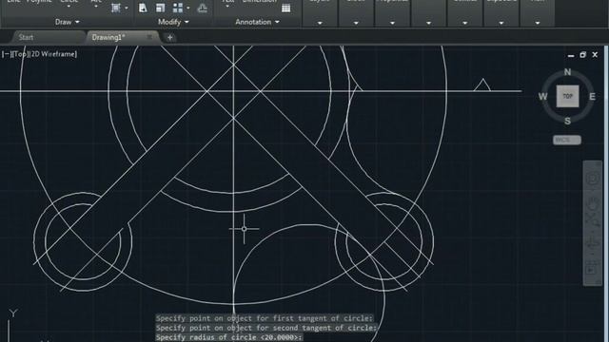Open the Full Navigation Wheel on navigation bar

[592, 179]
